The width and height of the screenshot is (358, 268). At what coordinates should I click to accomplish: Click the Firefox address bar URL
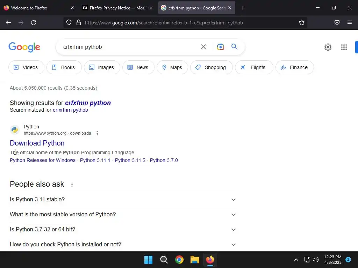[164, 23]
